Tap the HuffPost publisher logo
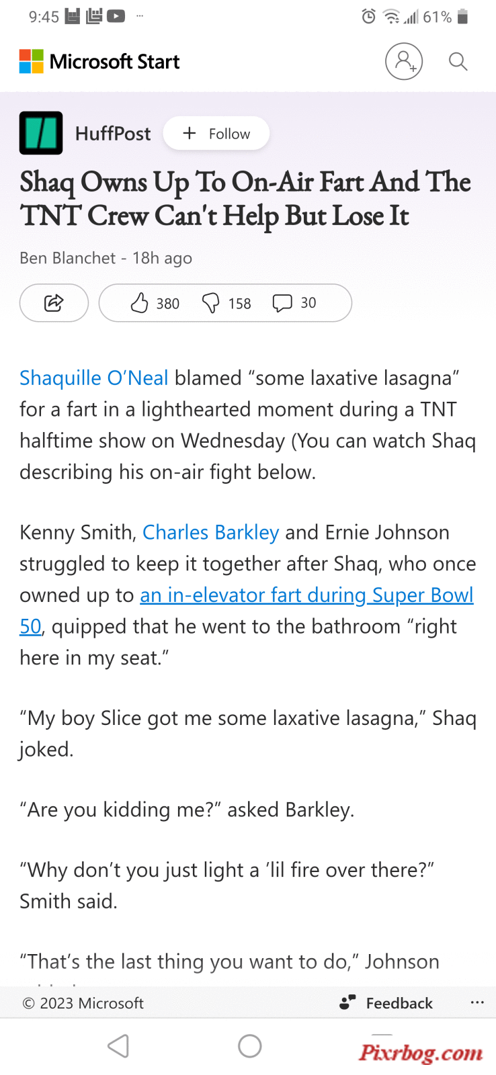The image size is (496, 1075). click(41, 133)
